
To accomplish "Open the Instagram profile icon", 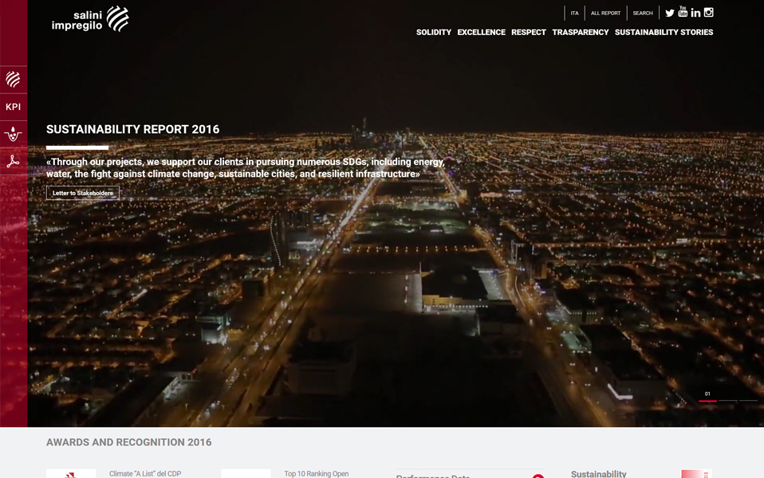I will [708, 12].
